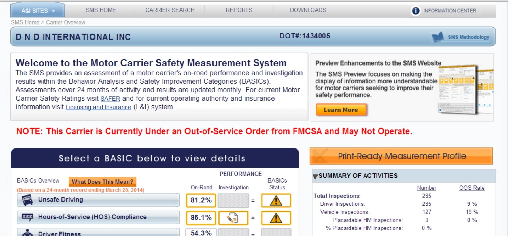The width and height of the screenshot is (508, 236).
Task: Click the Vehicle Inspections 19 % OOS rate
Action: click(x=472, y=212)
